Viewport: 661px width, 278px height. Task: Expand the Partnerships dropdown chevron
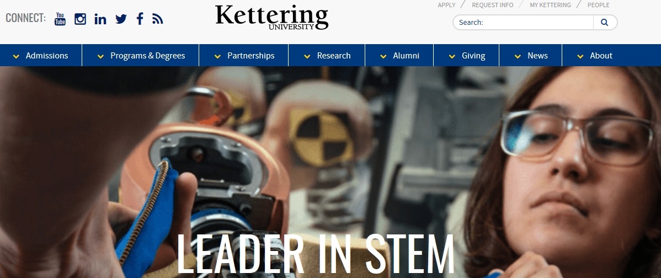pyautogui.click(x=217, y=56)
